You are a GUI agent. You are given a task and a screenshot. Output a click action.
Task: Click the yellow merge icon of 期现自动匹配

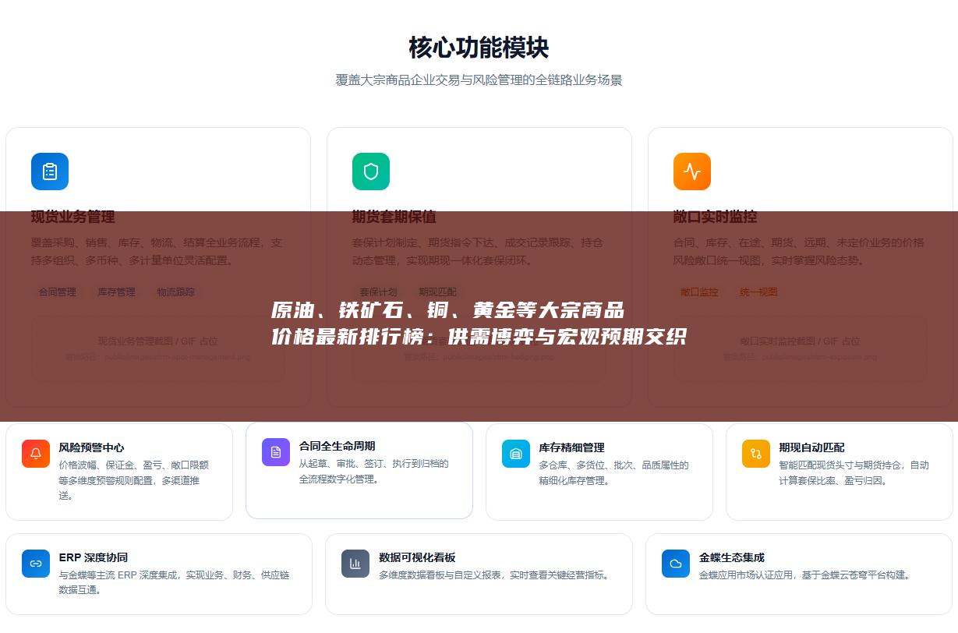pos(756,454)
